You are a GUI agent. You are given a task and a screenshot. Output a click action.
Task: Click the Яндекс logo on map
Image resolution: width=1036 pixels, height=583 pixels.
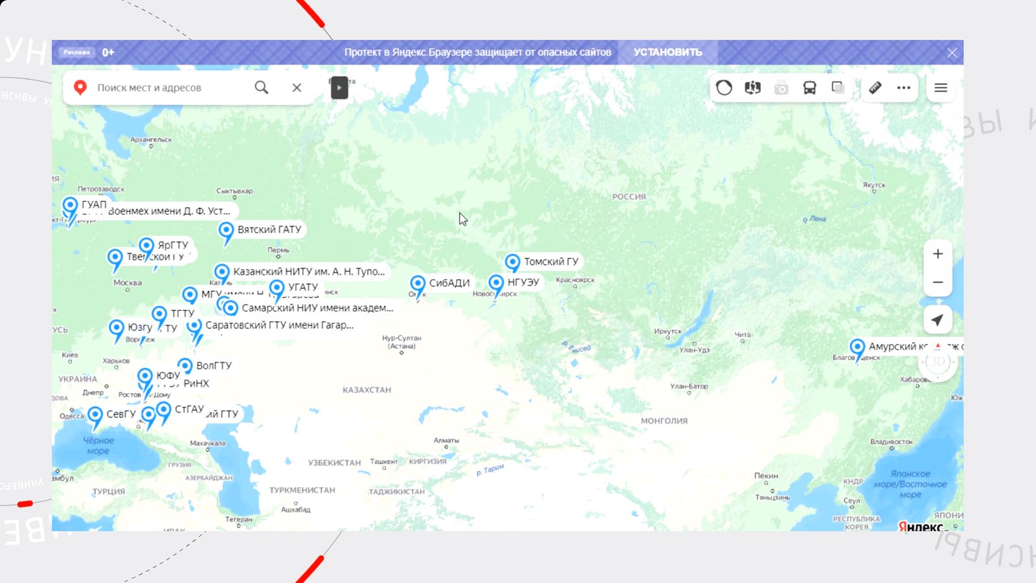coord(921,526)
